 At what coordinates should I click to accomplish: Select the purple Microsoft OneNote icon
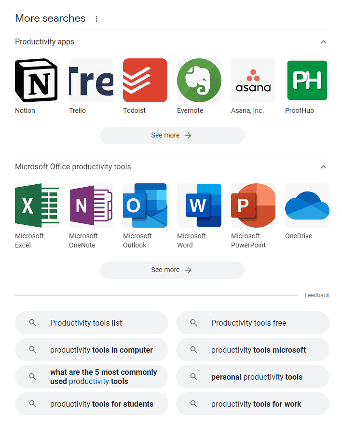click(91, 206)
